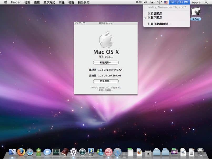Open the disk image document in Dock
This screenshot has width=212, height=159.
click(x=192, y=152)
